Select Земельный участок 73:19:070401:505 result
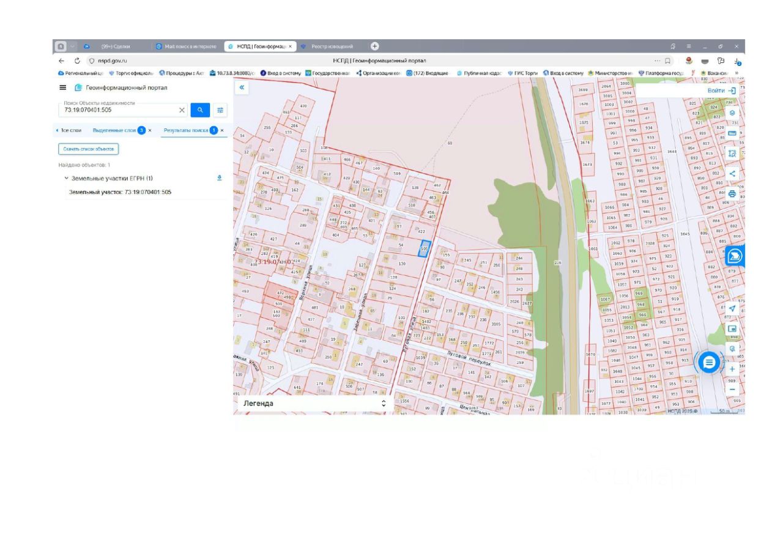This screenshot has height=553, width=783. pyautogui.click(x=120, y=192)
